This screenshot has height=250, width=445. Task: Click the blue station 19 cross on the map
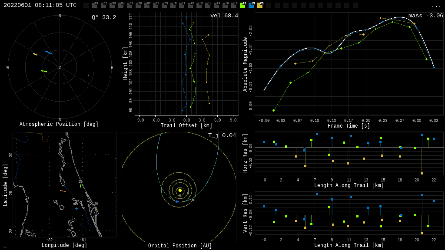(x=76, y=208)
